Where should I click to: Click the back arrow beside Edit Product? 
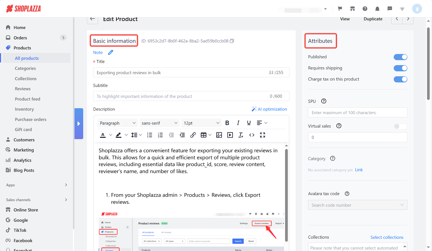tap(92, 19)
